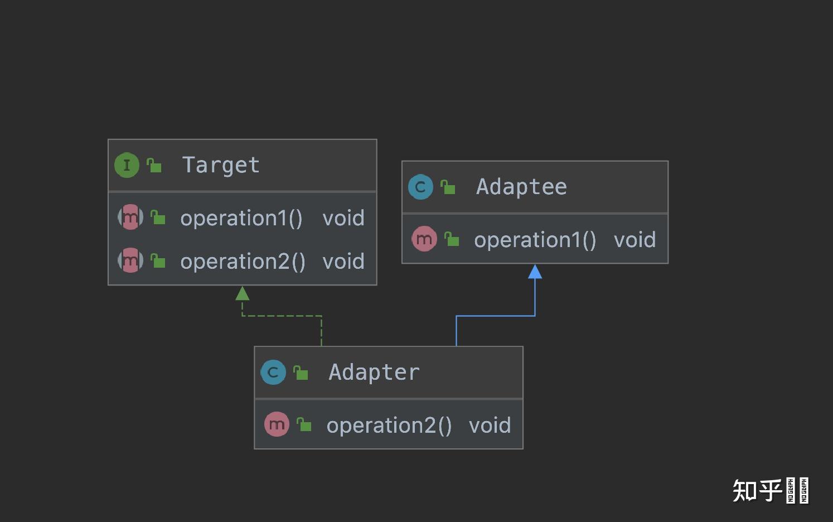Click the Zhihu watermark logo
Screen dimensions: 833x522
770,491
